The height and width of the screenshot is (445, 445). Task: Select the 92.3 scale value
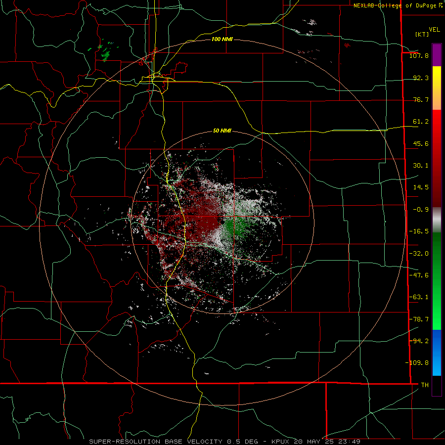click(x=421, y=78)
